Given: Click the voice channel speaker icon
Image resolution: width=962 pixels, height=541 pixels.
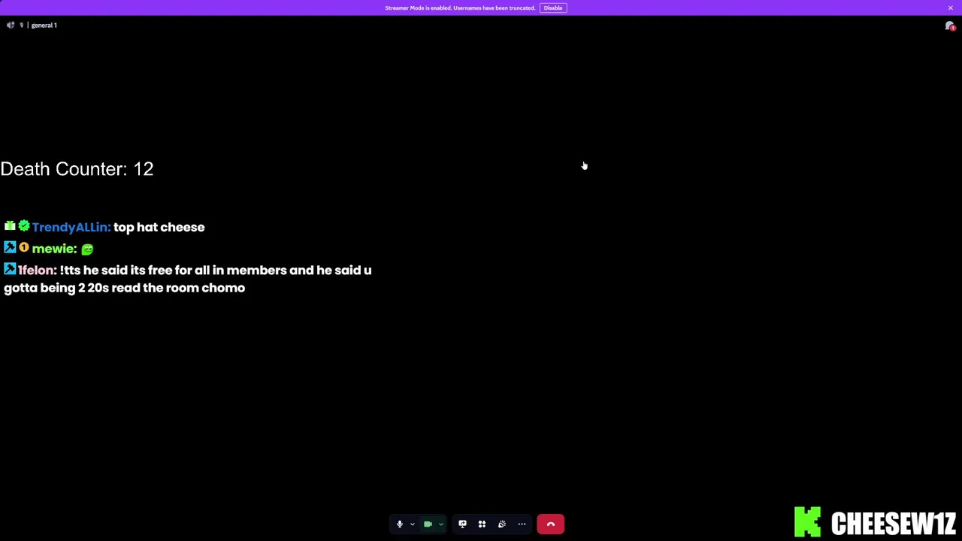Looking at the screenshot, I should [x=11, y=25].
